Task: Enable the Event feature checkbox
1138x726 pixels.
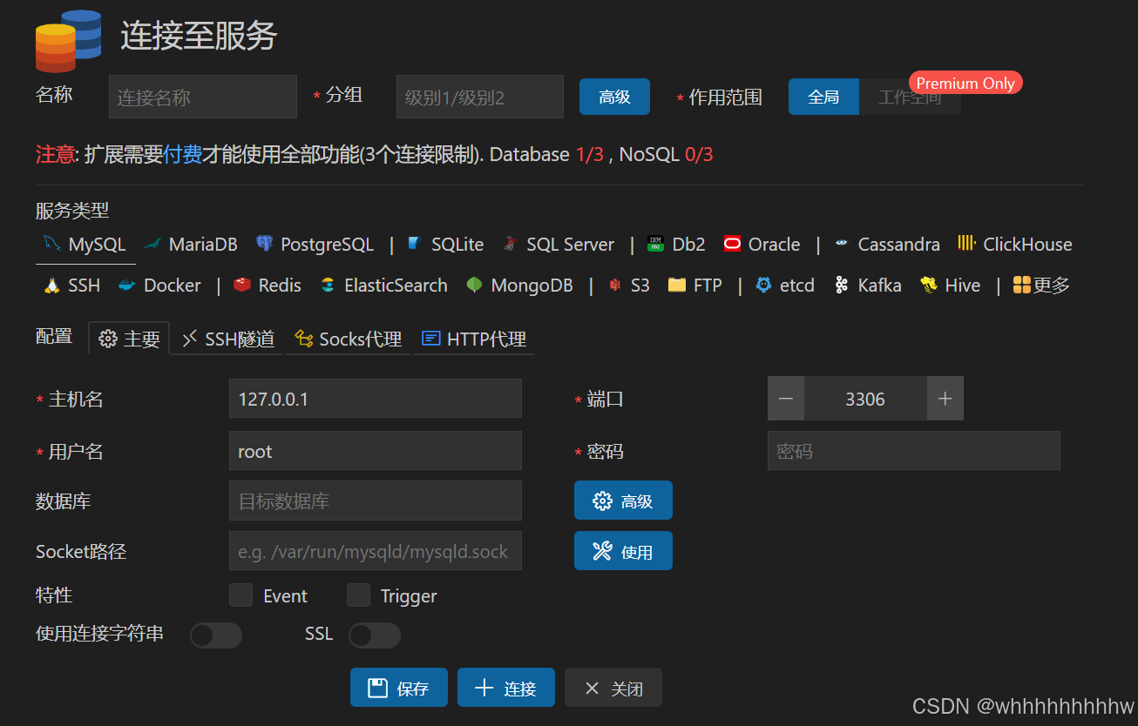Action: [240, 595]
